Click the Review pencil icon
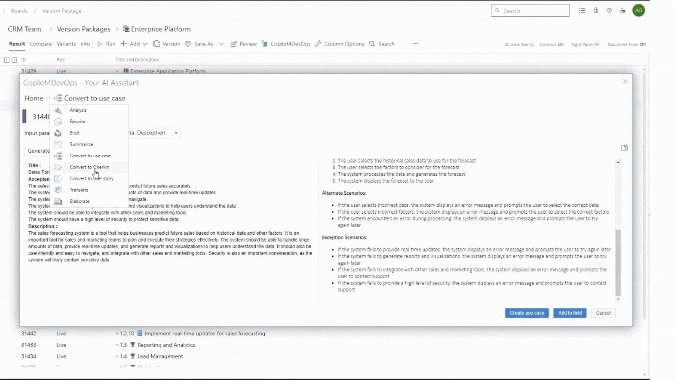 click(x=233, y=44)
